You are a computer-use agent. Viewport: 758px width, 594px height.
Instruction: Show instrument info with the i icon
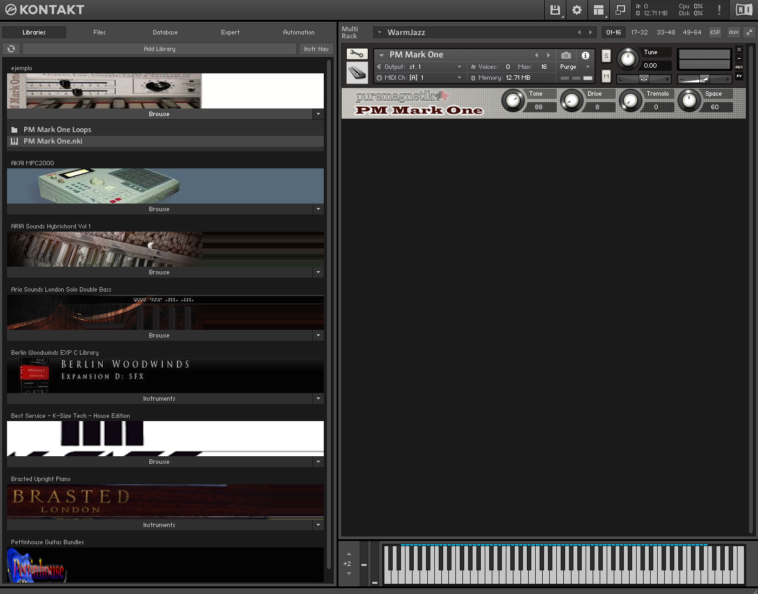click(x=586, y=55)
